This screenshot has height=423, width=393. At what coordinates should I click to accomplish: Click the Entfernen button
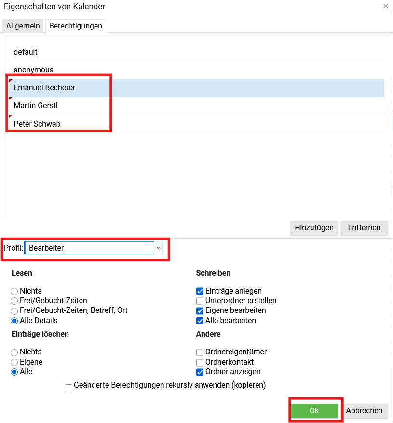tap(364, 228)
